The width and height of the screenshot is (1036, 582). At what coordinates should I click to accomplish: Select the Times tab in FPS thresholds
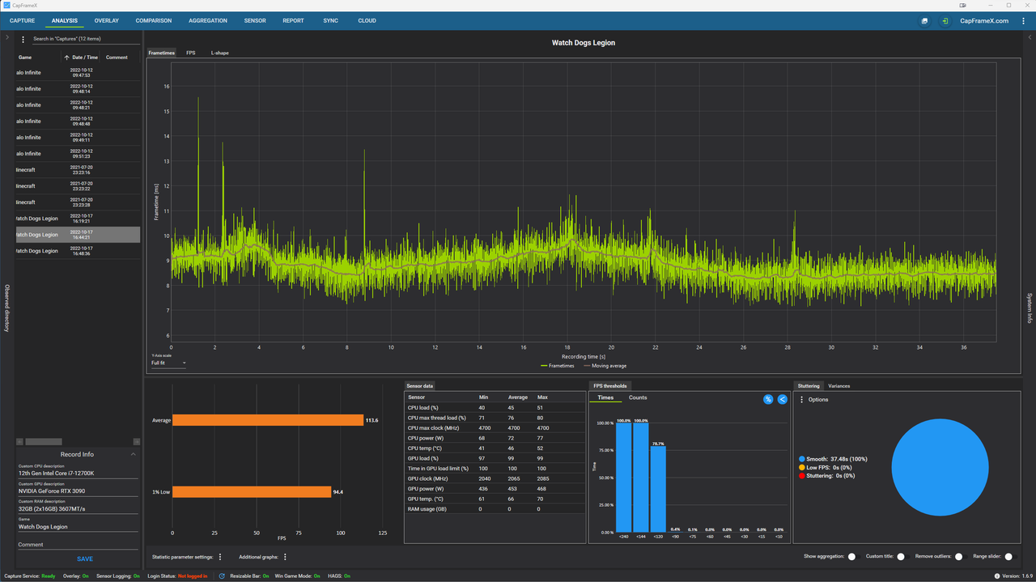[605, 397]
